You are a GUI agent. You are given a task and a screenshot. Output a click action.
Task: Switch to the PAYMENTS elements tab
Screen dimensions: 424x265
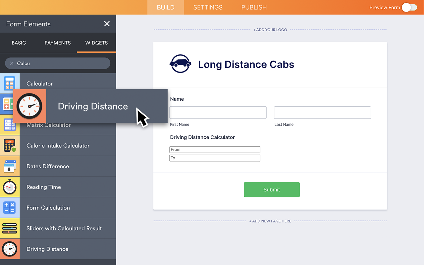tap(57, 43)
